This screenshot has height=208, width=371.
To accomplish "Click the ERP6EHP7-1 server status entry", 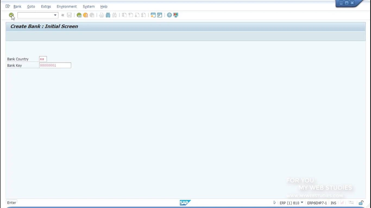I will click(x=317, y=203).
